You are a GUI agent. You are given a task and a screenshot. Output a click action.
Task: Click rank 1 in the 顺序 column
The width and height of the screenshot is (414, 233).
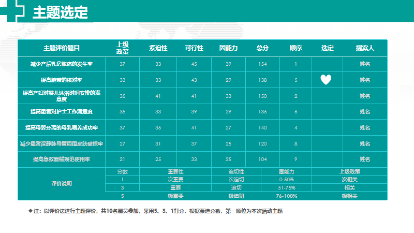(x=295, y=64)
